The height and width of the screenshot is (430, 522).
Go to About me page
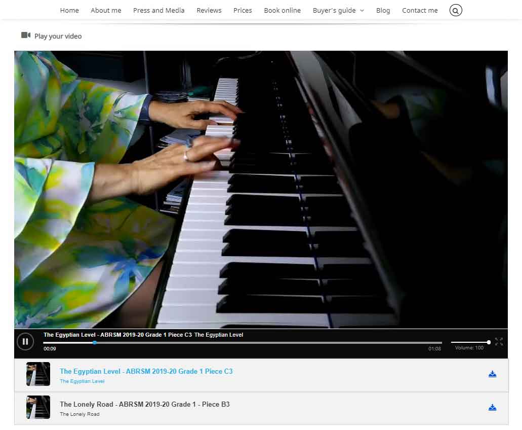(106, 10)
